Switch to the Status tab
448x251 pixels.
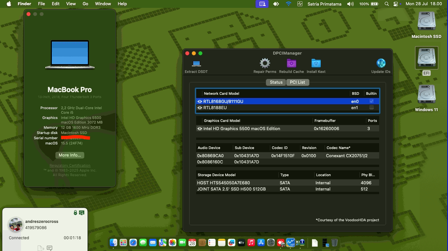click(276, 82)
